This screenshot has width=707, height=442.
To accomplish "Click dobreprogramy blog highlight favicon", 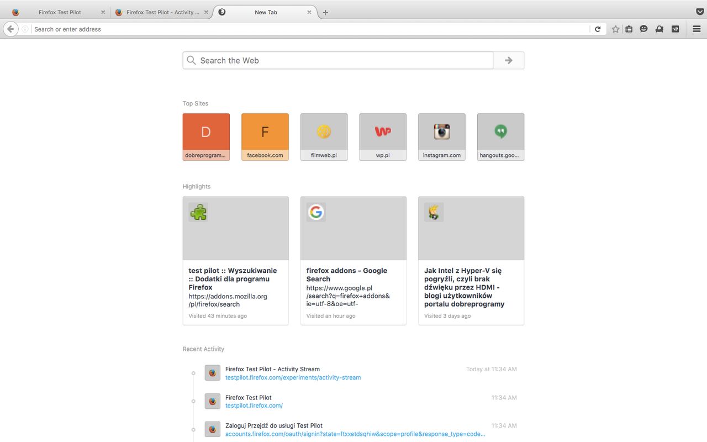I will tap(434, 212).
